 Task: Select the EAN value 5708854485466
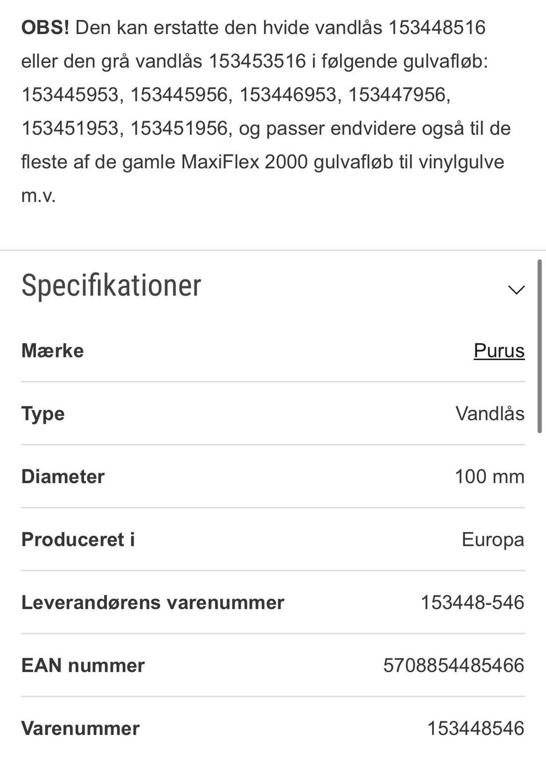(453, 666)
